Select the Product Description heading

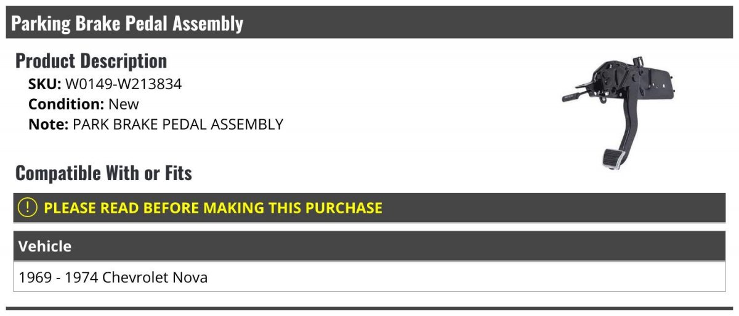click(91, 61)
